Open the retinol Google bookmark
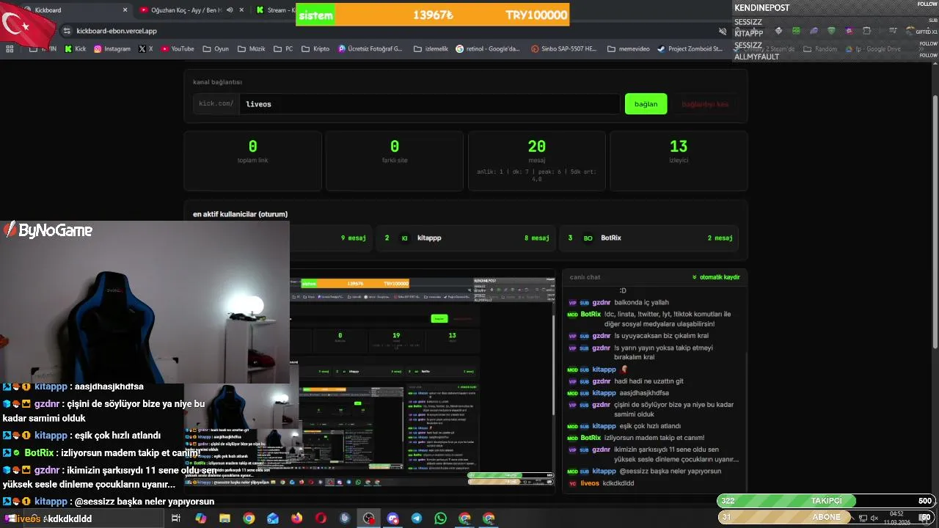Viewport: 939px width, 528px height. [488, 49]
